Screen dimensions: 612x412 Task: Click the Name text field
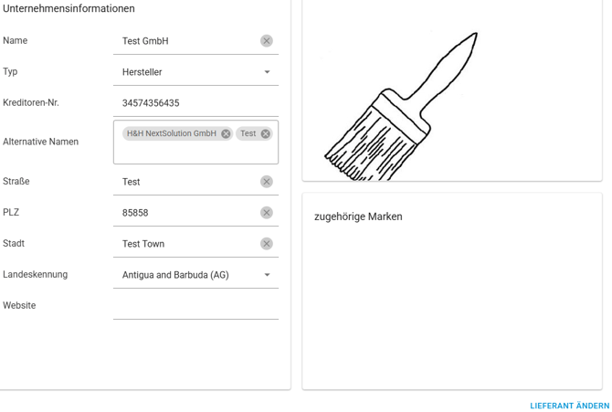(x=187, y=41)
